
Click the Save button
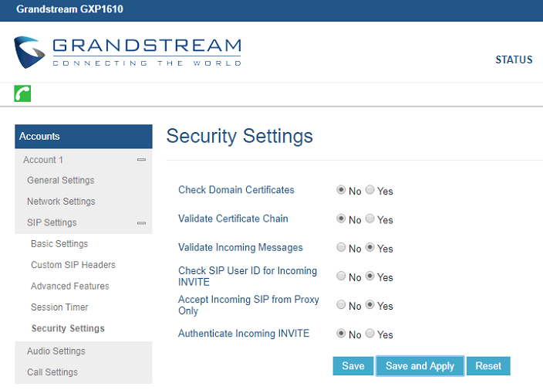pos(353,366)
